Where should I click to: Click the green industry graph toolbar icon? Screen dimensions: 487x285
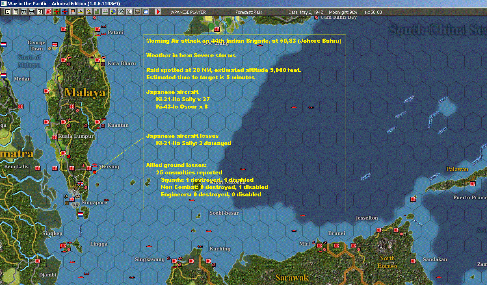tap(97, 12)
